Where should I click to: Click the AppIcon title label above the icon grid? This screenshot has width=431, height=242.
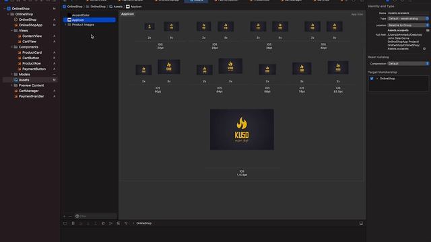[127, 14]
